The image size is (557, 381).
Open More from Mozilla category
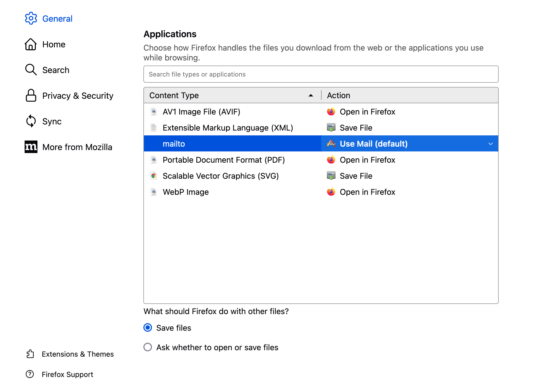pos(77,147)
